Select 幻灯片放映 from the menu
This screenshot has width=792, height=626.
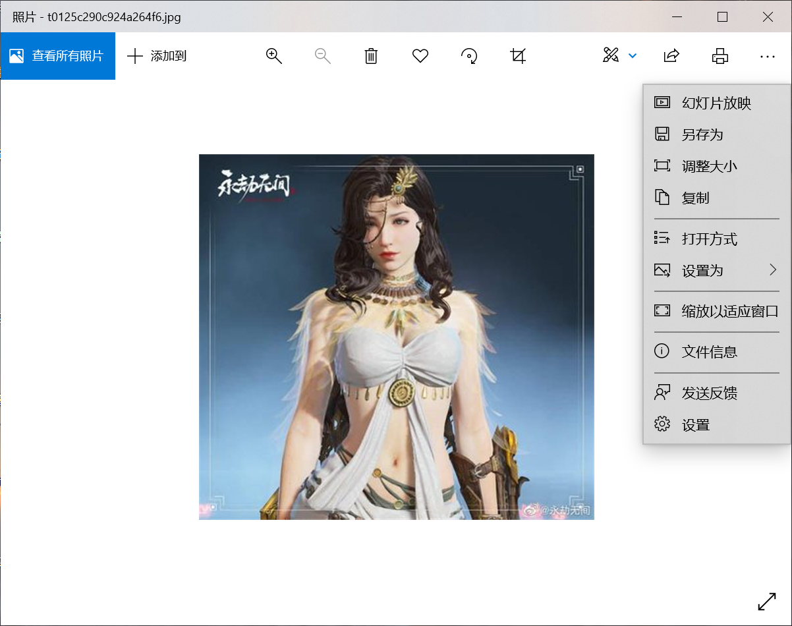pos(717,103)
